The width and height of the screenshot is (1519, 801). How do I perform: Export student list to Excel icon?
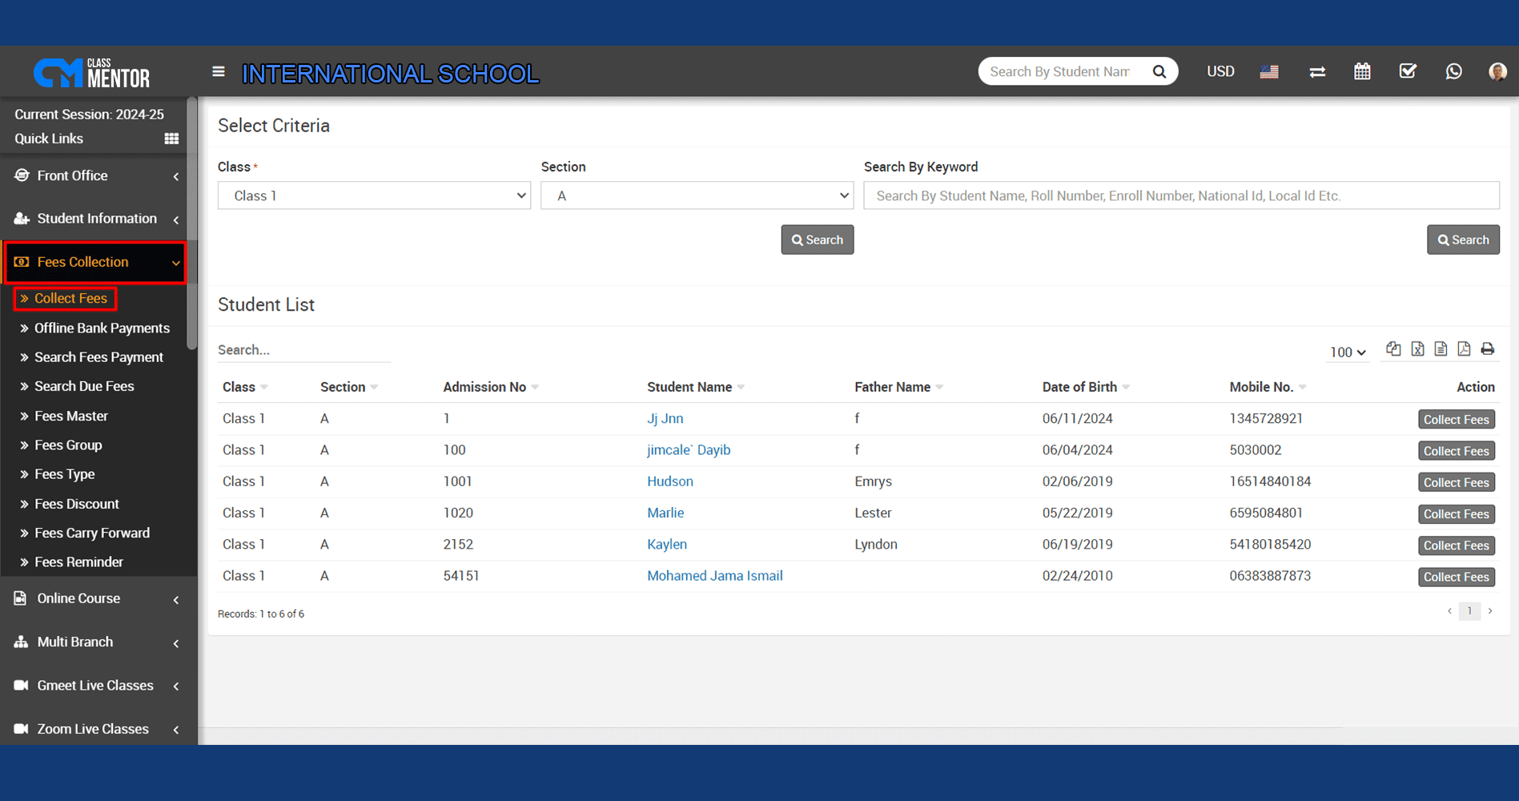(1417, 348)
